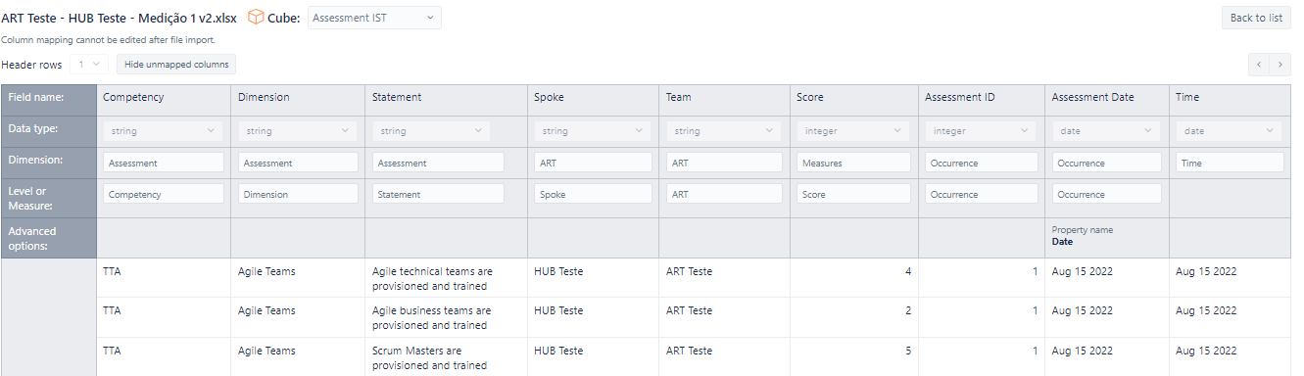1304x376 pixels.
Task: Open the Cube dropdown showing Assessment IST
Action: point(374,18)
